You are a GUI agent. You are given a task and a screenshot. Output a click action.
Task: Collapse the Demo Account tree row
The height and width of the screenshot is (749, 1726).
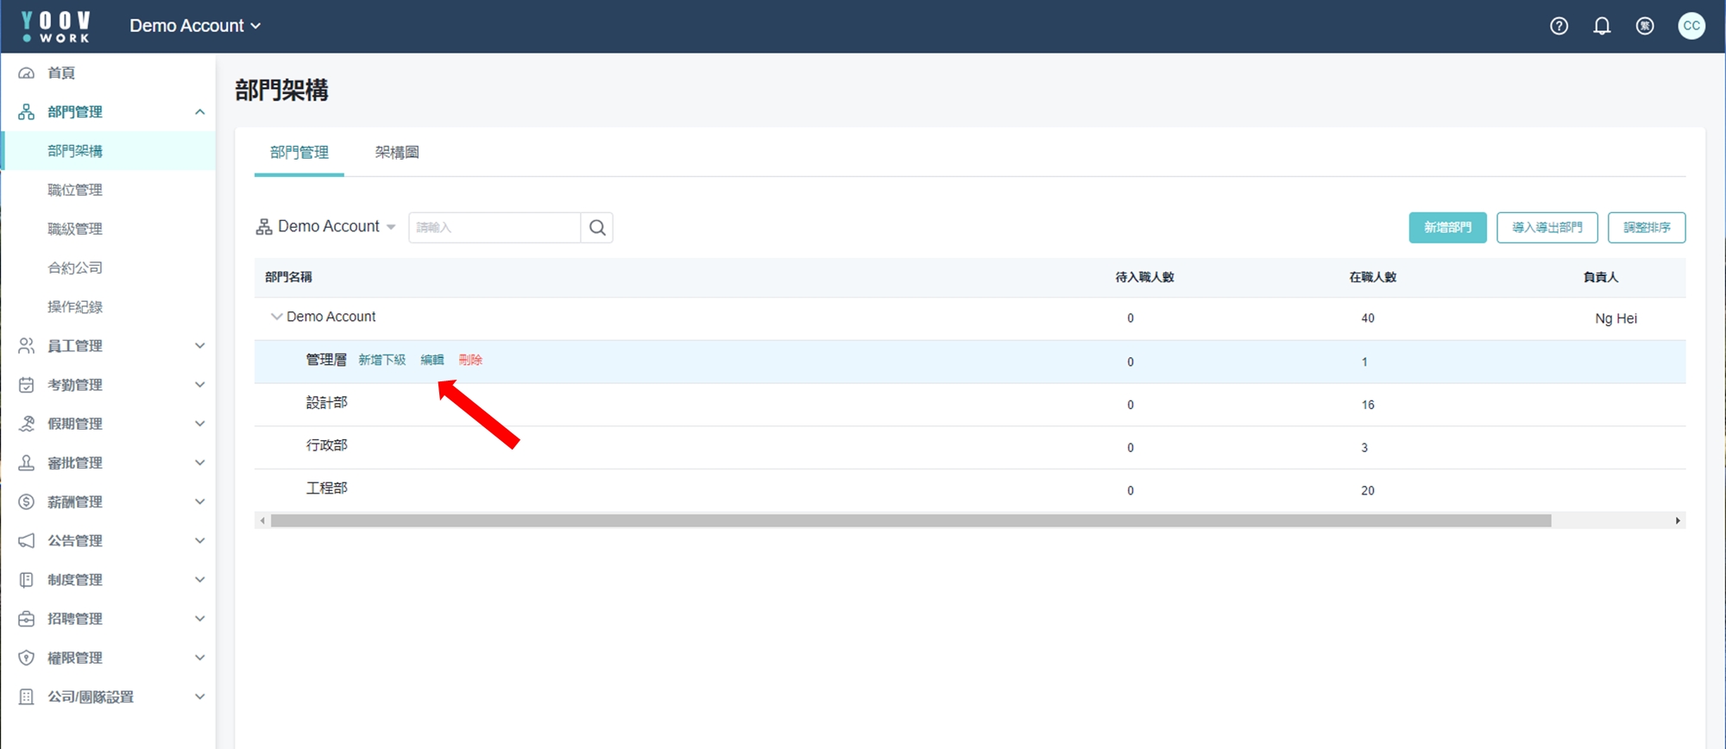[276, 317]
